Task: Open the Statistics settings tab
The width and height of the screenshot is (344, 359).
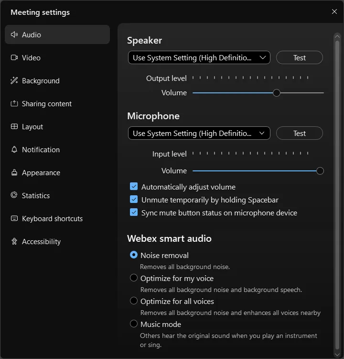Action: coord(35,196)
